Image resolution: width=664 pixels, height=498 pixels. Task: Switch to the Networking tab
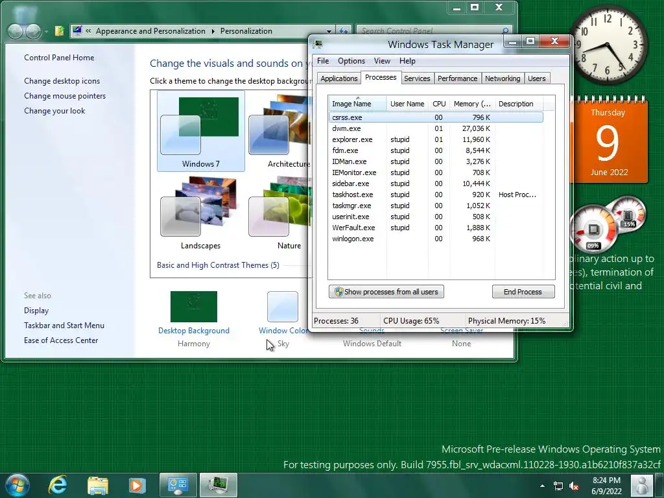pyautogui.click(x=503, y=78)
